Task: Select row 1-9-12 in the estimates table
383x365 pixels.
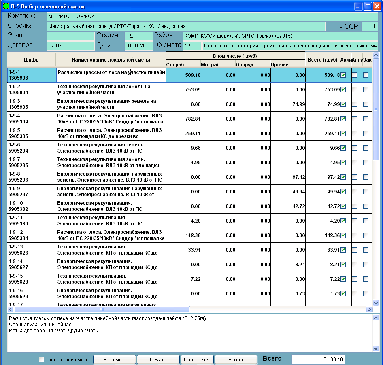Action: (x=31, y=236)
